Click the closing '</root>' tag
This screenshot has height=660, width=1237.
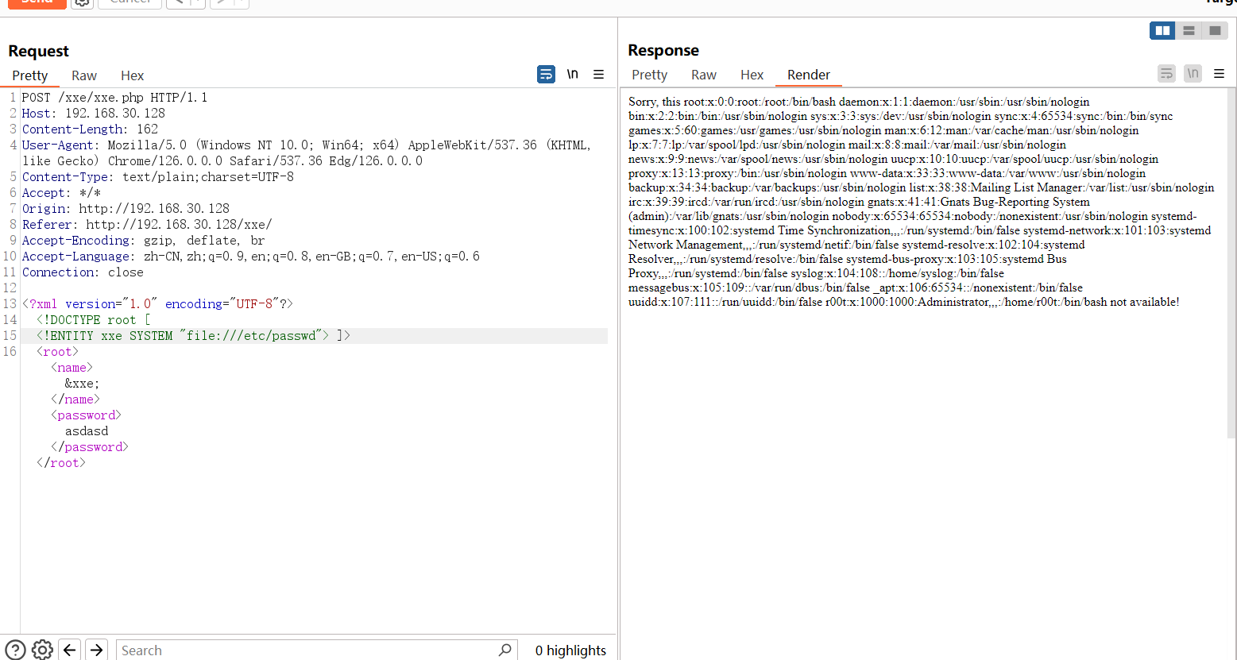[61, 463]
